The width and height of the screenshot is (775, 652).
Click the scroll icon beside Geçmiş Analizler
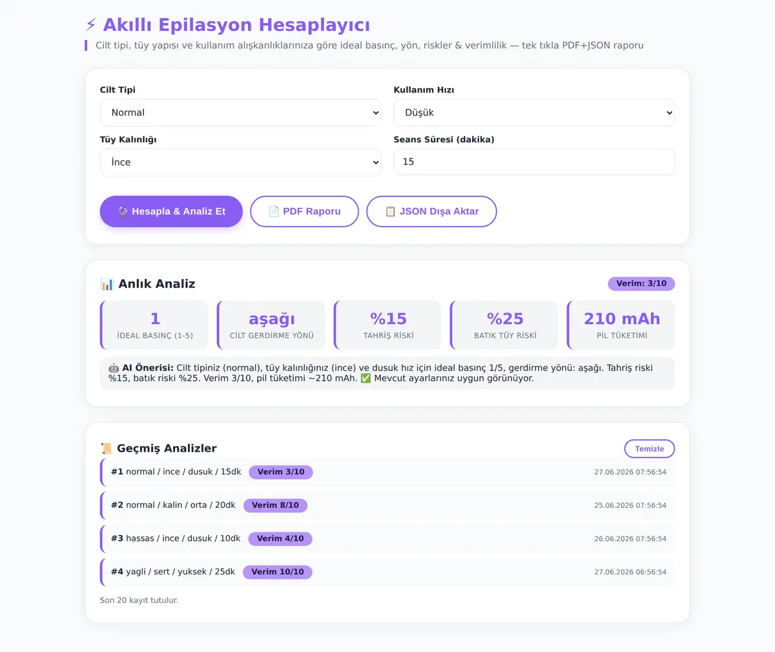107,448
